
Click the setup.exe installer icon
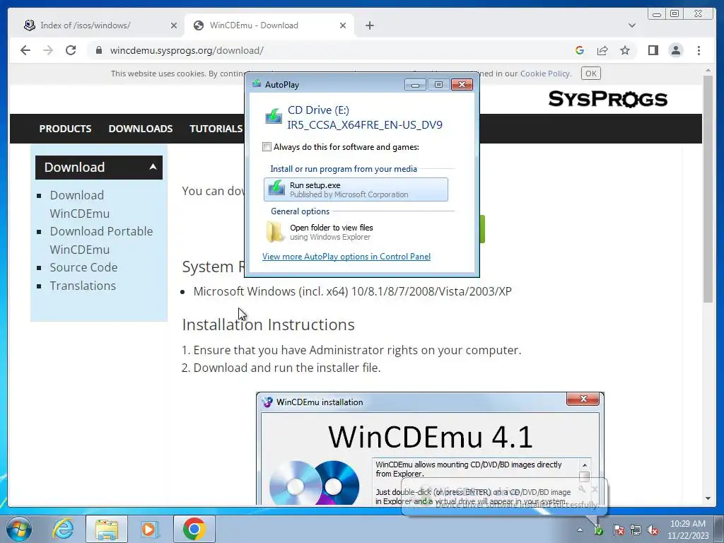(x=276, y=188)
